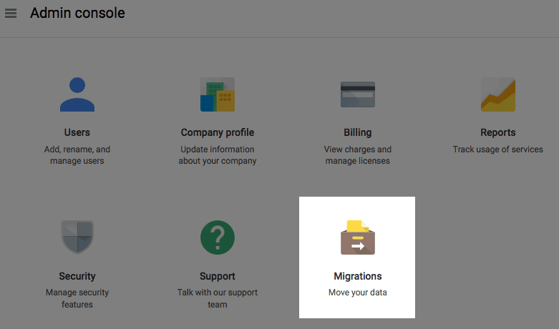Select the Support title text
Viewport: 559px width, 329px height.
pyautogui.click(x=218, y=276)
